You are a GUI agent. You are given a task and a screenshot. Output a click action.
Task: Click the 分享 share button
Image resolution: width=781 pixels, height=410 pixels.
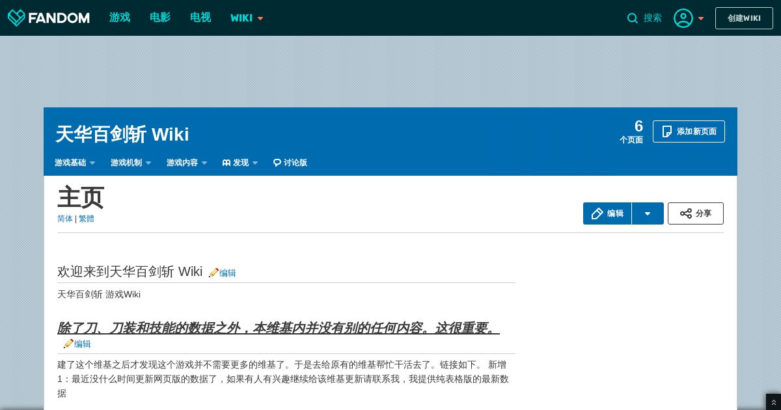[x=696, y=213]
